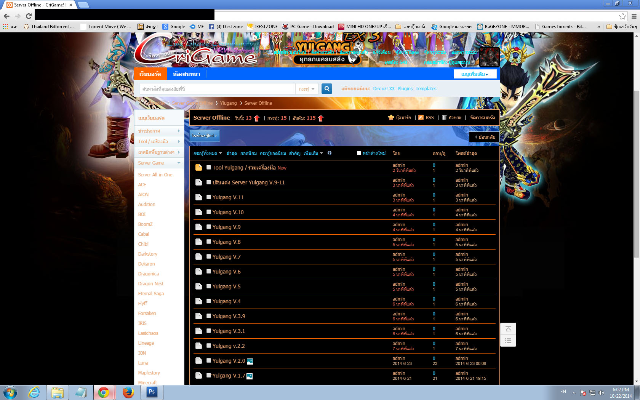Open the search type dropdown next to search box

pos(307,89)
